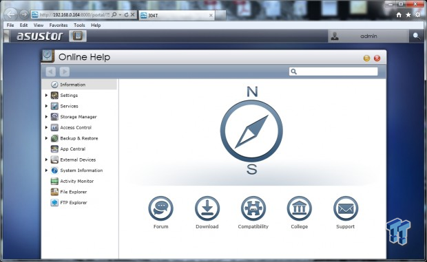The width and height of the screenshot is (427, 262).
Task: Go back with the help back arrow
Action: [x=51, y=72]
